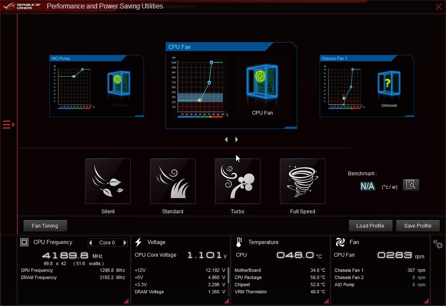Viewport: 446px width, 306px height.
Task: Select the Chassis Fan 1 card
Action: pyautogui.click(x=366, y=86)
